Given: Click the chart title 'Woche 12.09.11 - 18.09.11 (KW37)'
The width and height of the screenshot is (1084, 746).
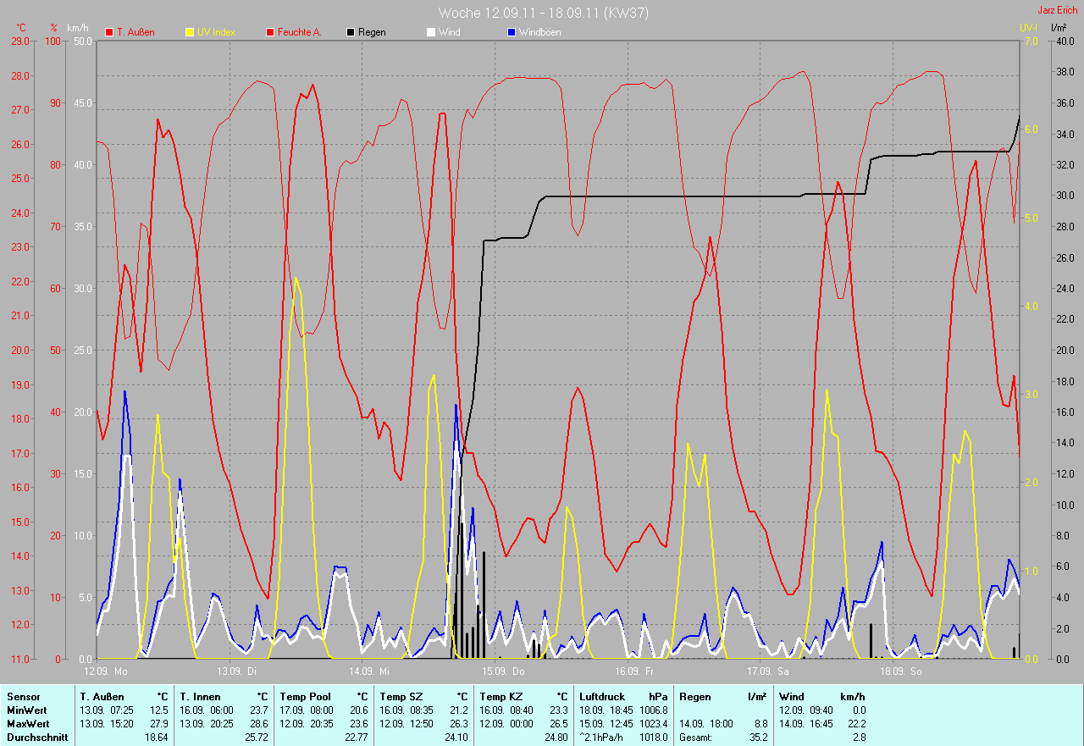Looking at the screenshot, I should pyautogui.click(x=544, y=13).
